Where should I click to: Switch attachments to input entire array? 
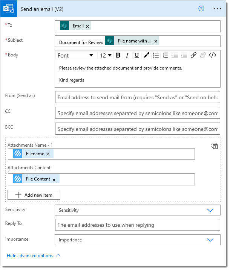(214, 146)
